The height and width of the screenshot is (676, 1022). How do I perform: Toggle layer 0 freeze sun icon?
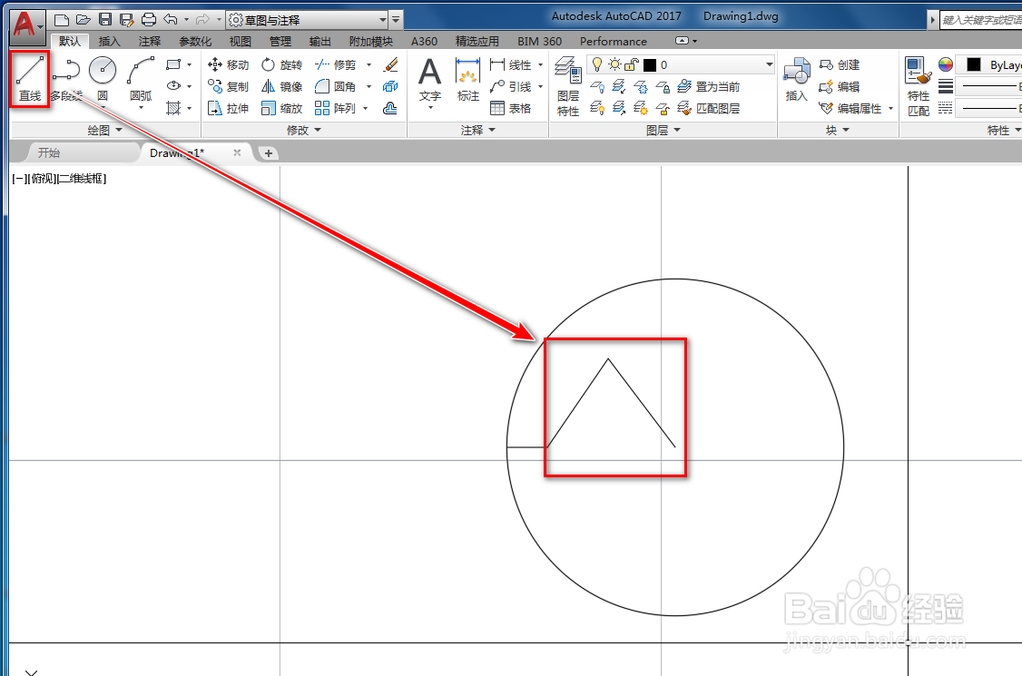coord(614,64)
